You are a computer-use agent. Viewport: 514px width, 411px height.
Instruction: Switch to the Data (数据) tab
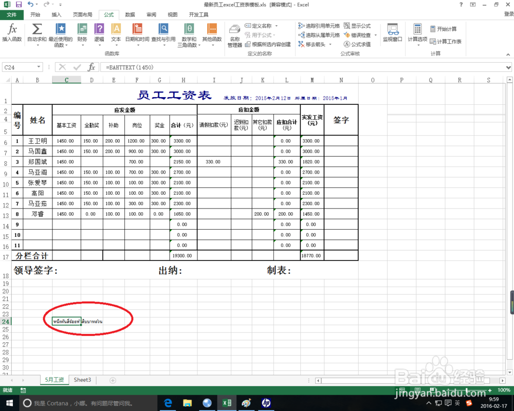[x=130, y=14]
